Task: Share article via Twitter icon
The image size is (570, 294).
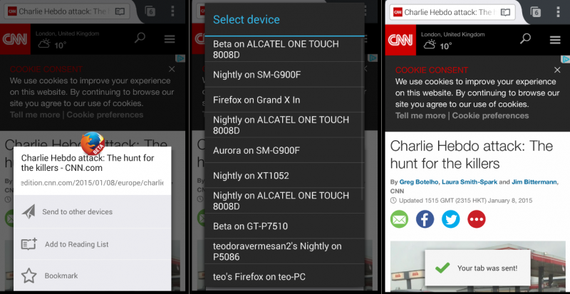Action: [451, 219]
